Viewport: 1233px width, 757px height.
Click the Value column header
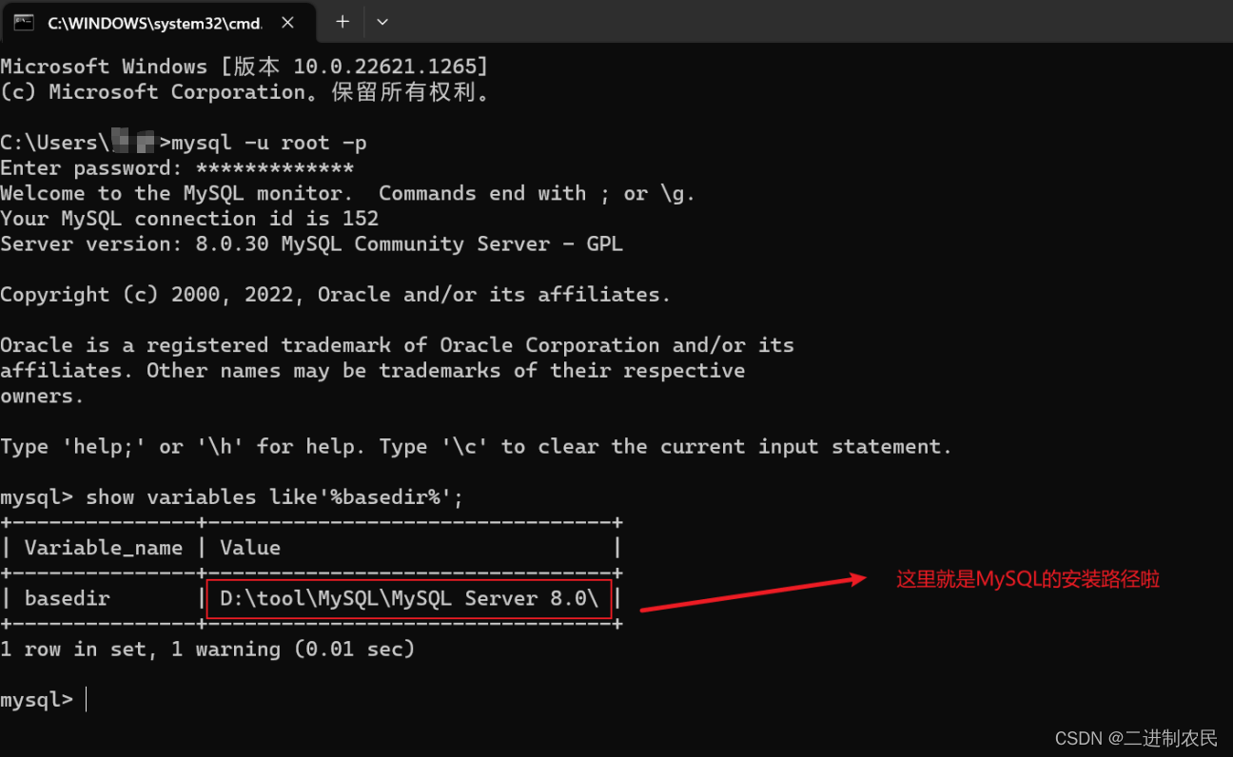coord(250,548)
